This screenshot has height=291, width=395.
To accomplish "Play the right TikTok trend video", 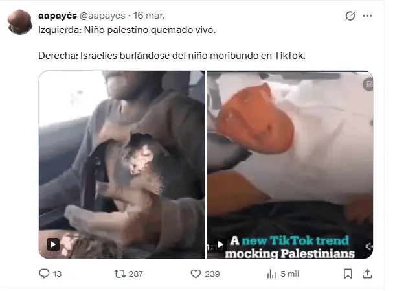I will click(220, 244).
